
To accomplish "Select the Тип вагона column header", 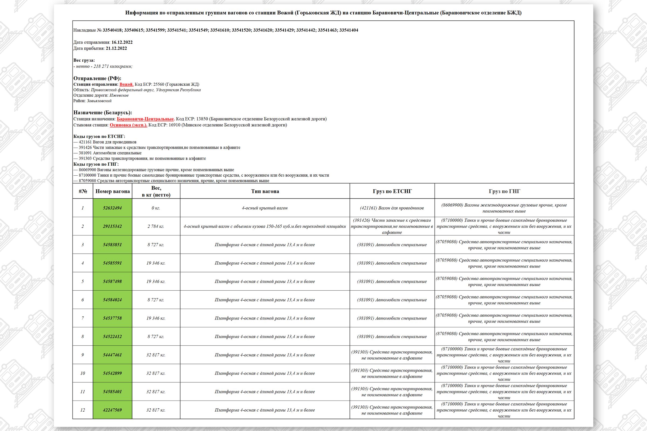I will (265, 191).
